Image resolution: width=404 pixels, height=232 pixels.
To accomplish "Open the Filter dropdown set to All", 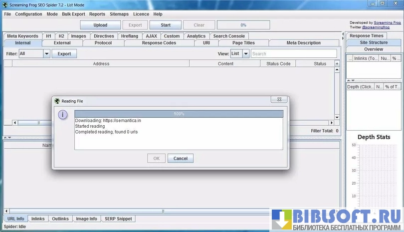I will click(x=47, y=54).
